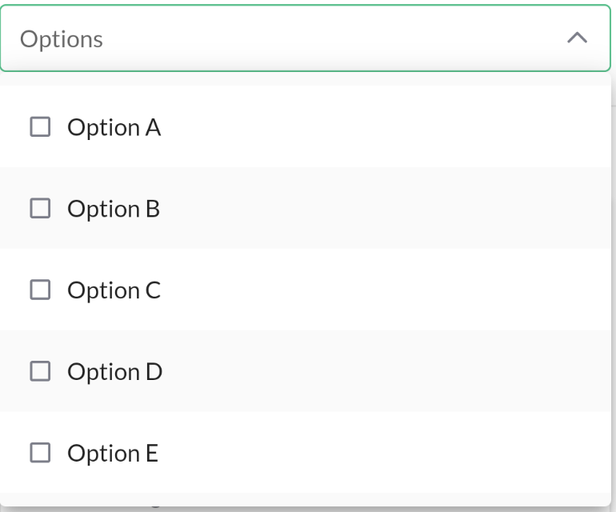Click the Options placeholder text
The width and height of the screenshot is (616, 512).
coord(62,39)
